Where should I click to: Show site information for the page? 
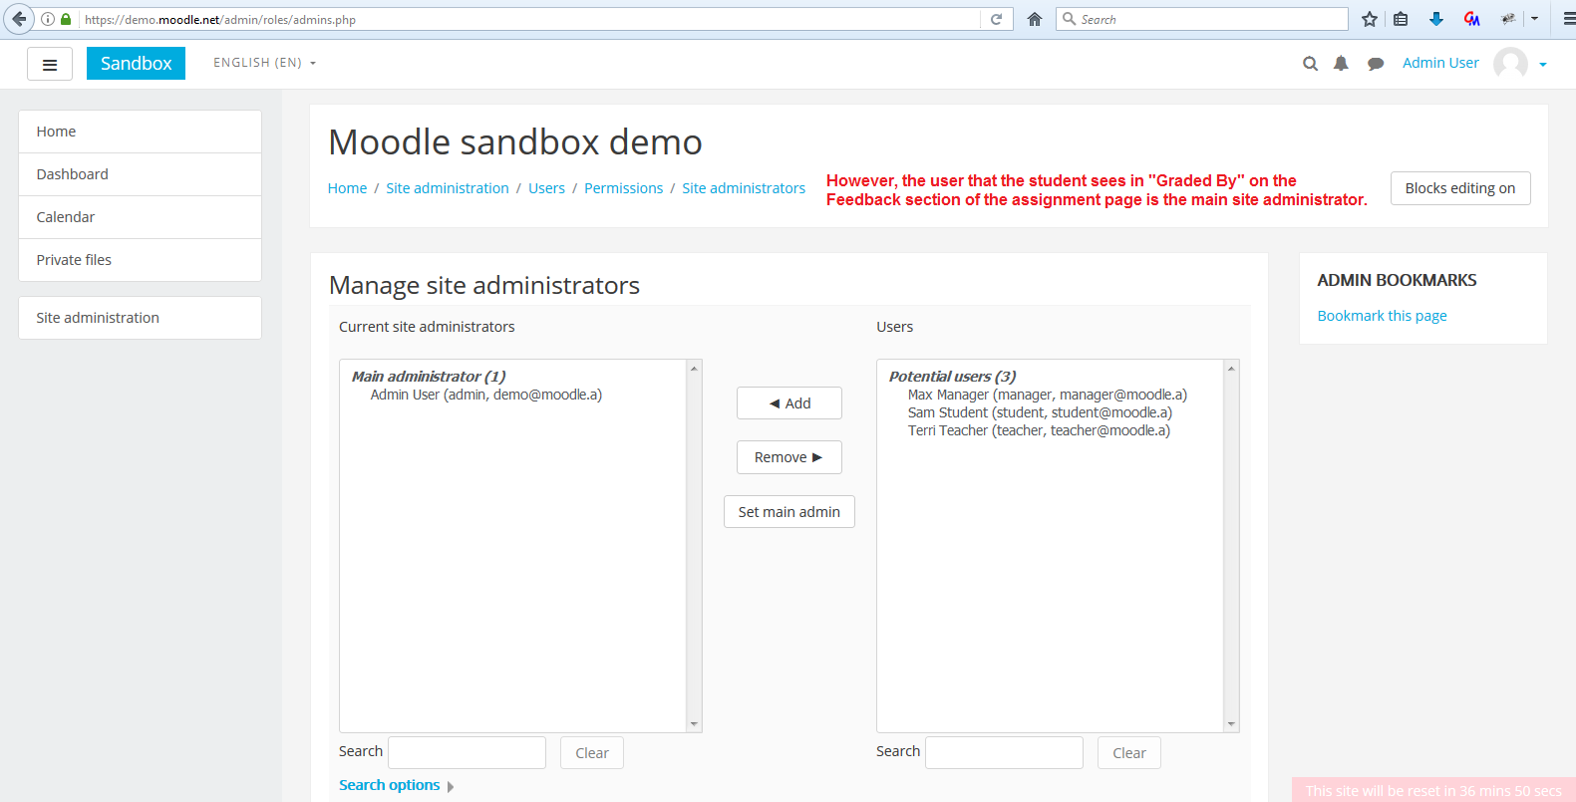point(48,19)
